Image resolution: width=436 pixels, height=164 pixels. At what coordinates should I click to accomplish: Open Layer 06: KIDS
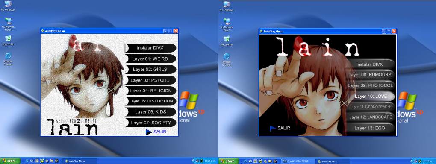(x=150, y=112)
